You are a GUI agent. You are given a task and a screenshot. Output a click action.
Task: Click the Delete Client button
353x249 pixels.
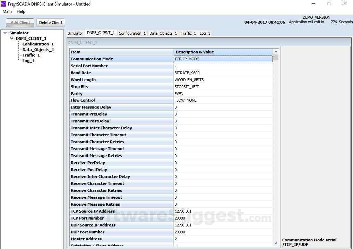(x=51, y=22)
